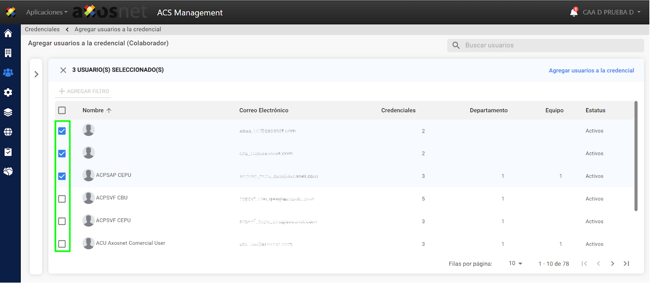Open the handshake icon in sidebar
Screen dimensions: 651x283
[x=8, y=171]
